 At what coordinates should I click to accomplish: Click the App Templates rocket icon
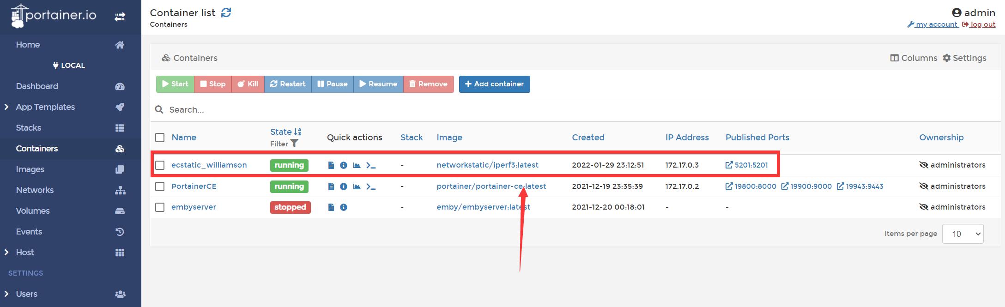click(120, 107)
